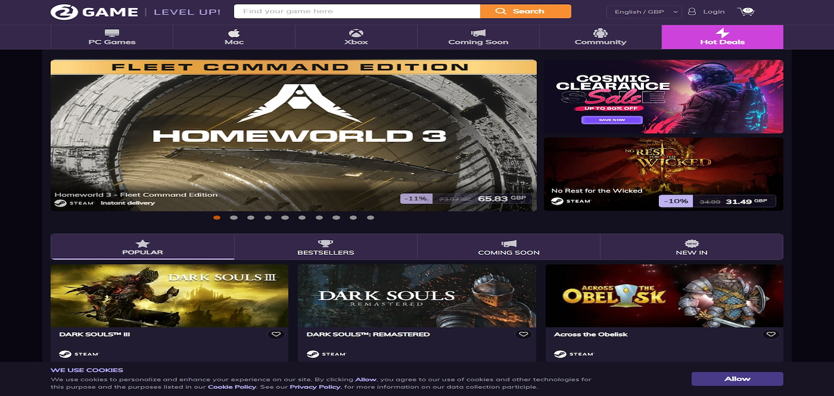Select the last carousel dot
The height and width of the screenshot is (396, 834).
click(371, 218)
